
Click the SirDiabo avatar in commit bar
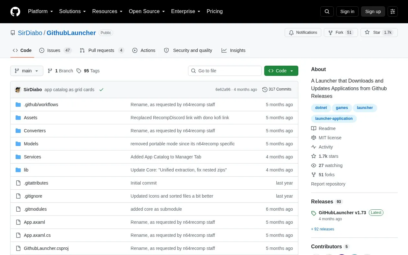(x=18, y=90)
